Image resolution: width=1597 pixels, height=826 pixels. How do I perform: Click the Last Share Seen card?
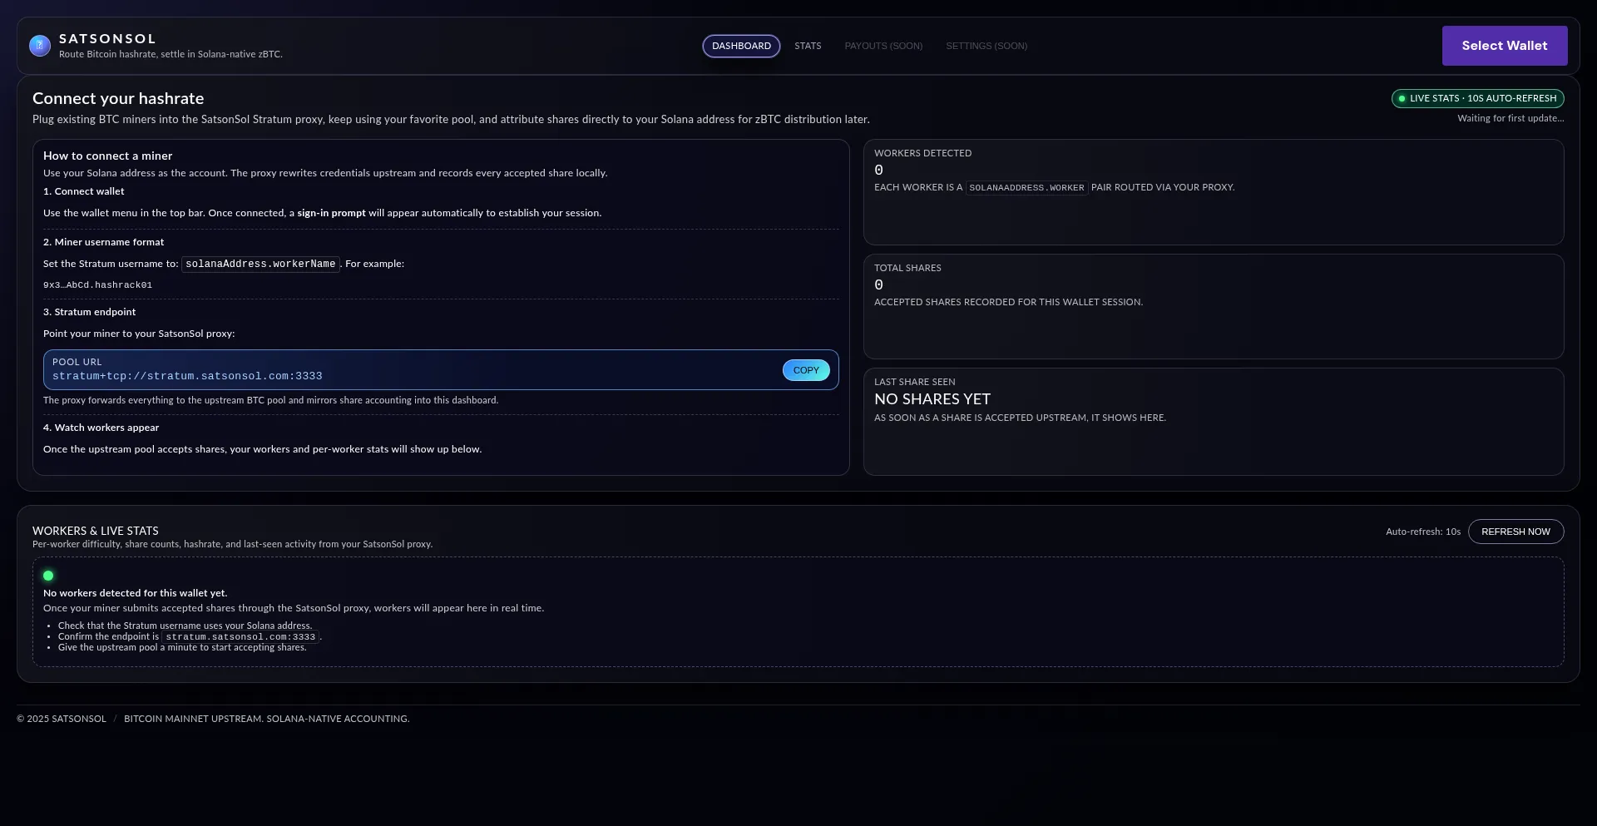pos(1213,422)
